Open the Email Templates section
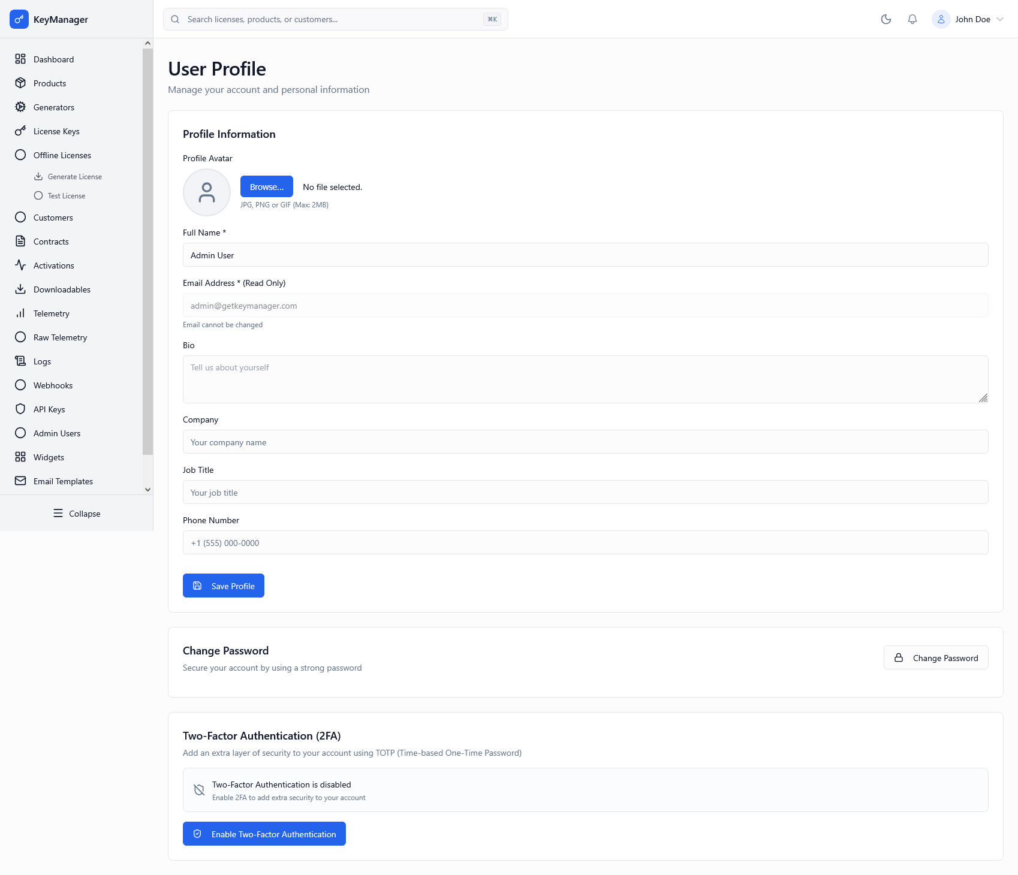Image resolution: width=1018 pixels, height=875 pixels. 62,481
